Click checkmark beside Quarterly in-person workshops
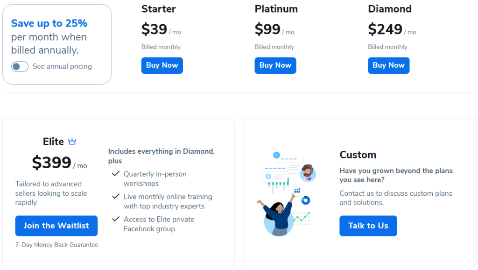 [116, 174]
